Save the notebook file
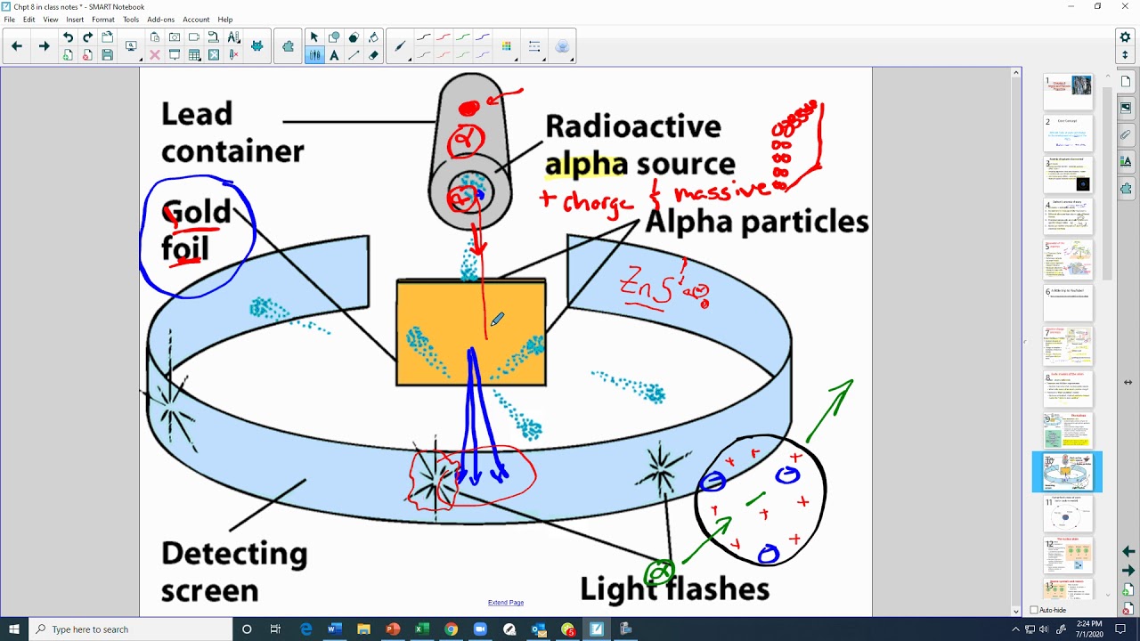1140x641 pixels. pos(107,55)
